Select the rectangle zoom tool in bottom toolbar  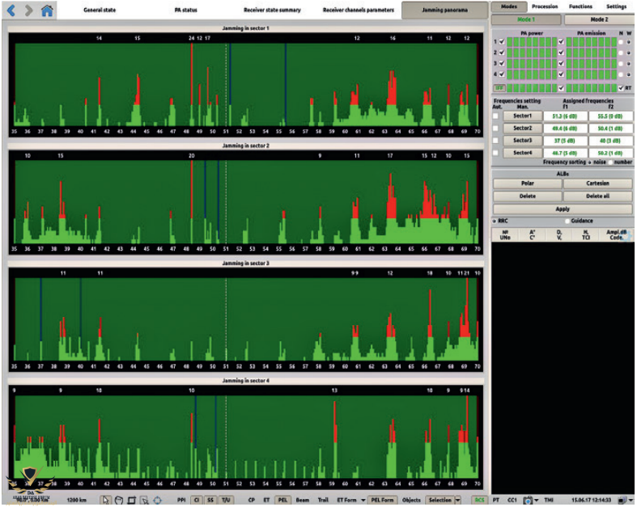pos(131,500)
